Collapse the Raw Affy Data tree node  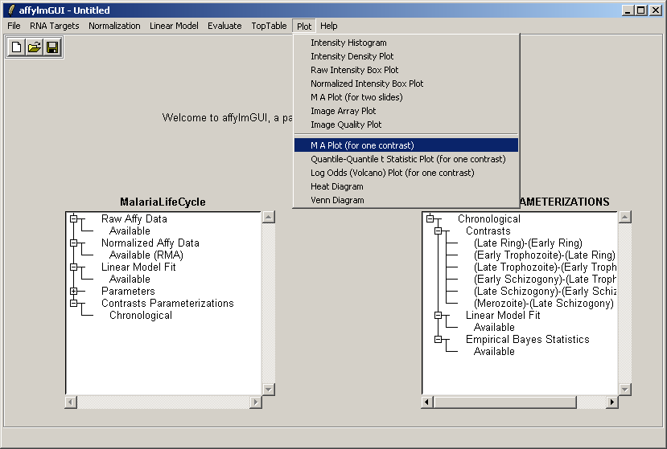pyautogui.click(x=74, y=218)
